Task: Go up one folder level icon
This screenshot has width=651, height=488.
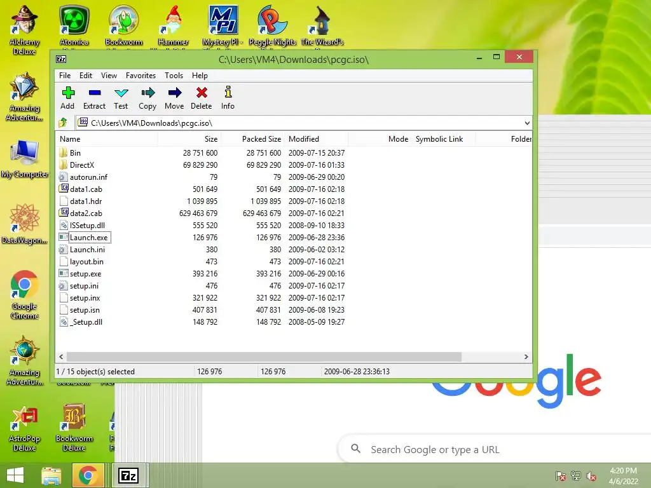Action: click(63, 123)
